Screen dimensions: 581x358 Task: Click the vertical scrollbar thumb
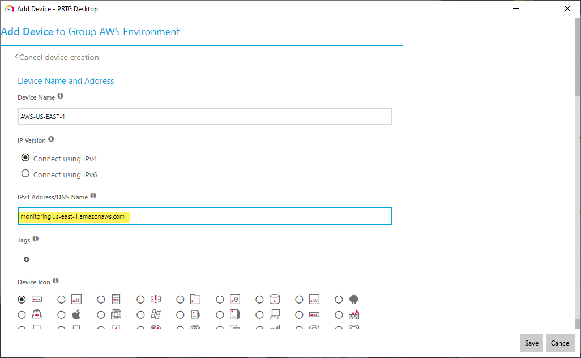coord(577,57)
